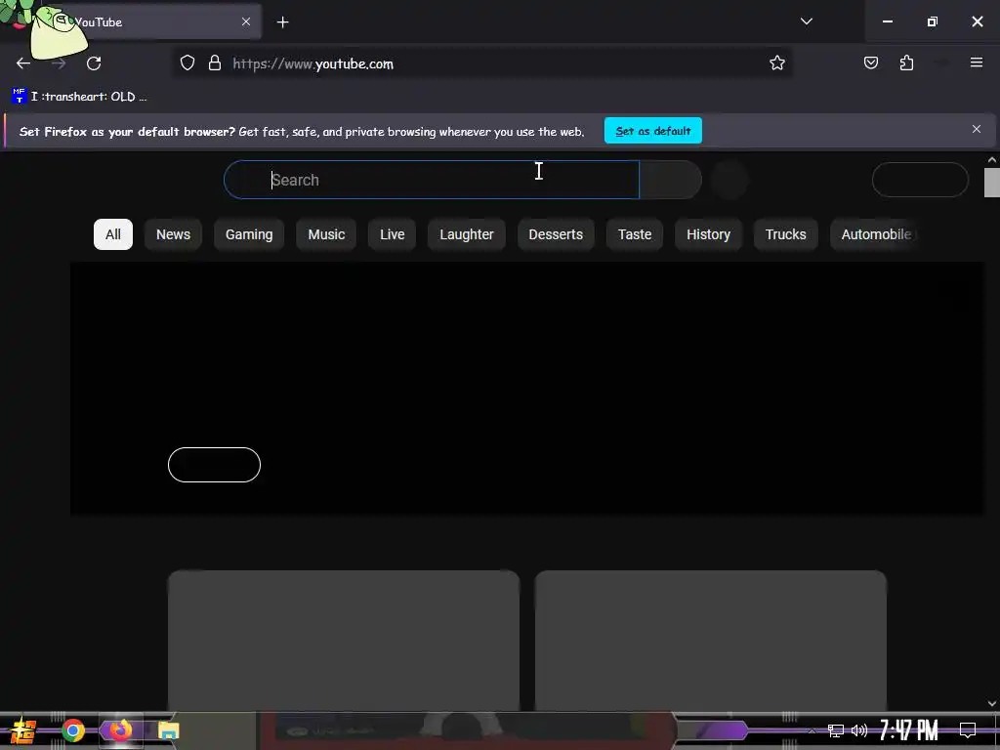Open the notification center icon

coord(968,730)
